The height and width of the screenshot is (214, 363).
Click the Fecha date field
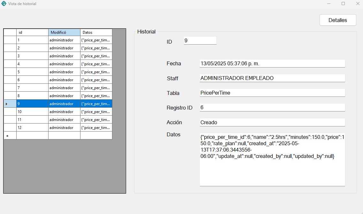(x=272, y=63)
